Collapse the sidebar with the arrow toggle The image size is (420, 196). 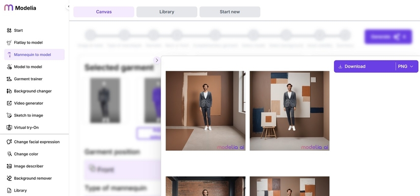pyautogui.click(x=68, y=6)
